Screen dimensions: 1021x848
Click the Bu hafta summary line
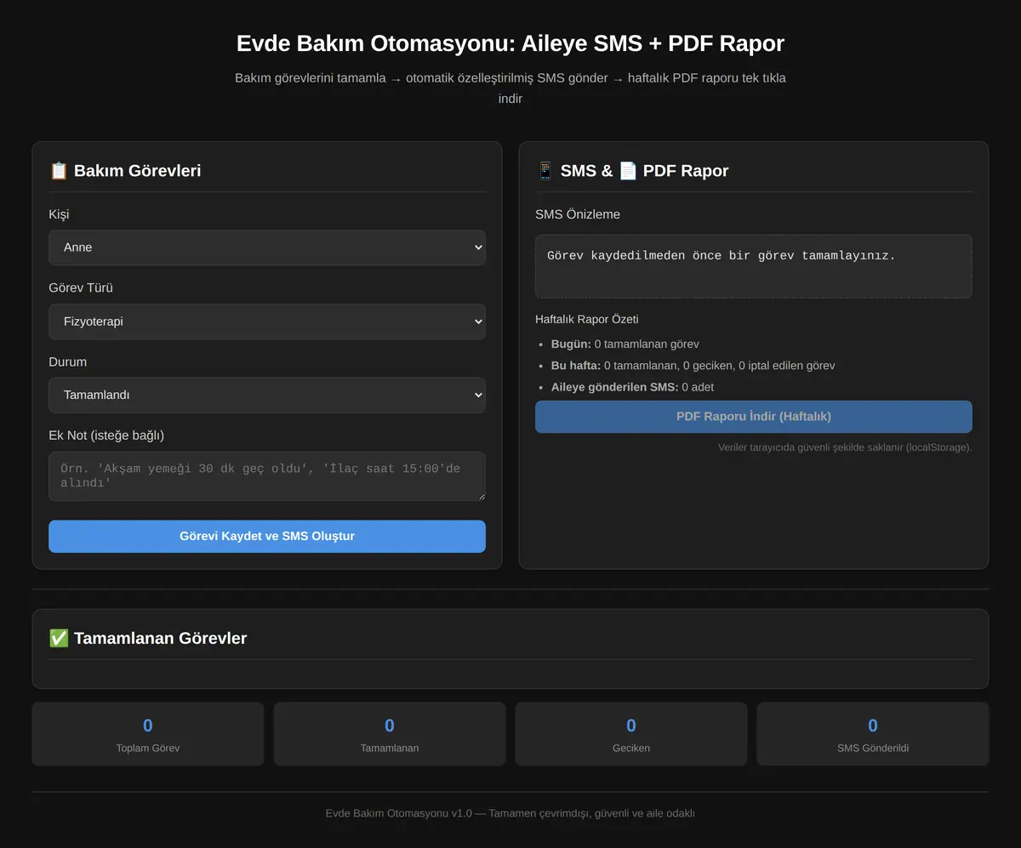[693, 366]
